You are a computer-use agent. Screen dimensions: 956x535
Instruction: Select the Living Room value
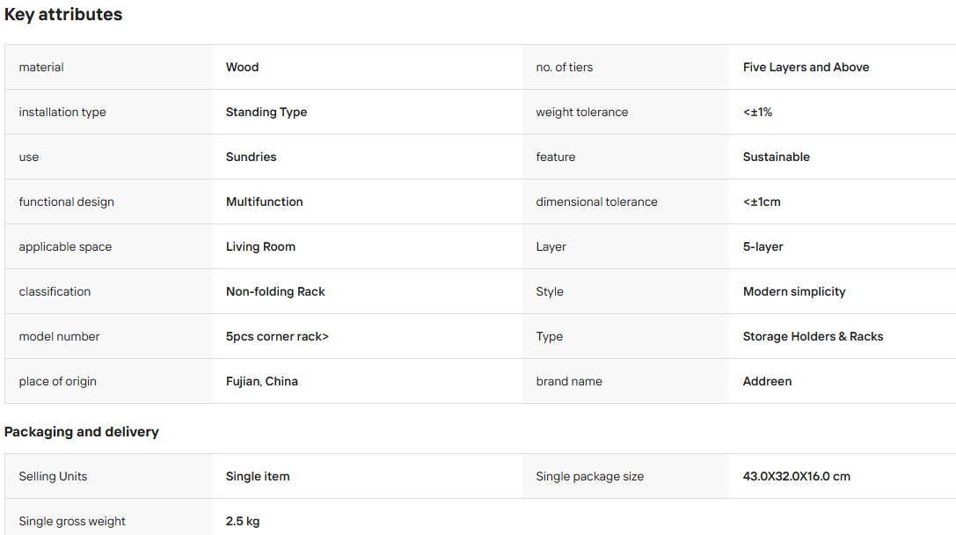pyautogui.click(x=260, y=246)
